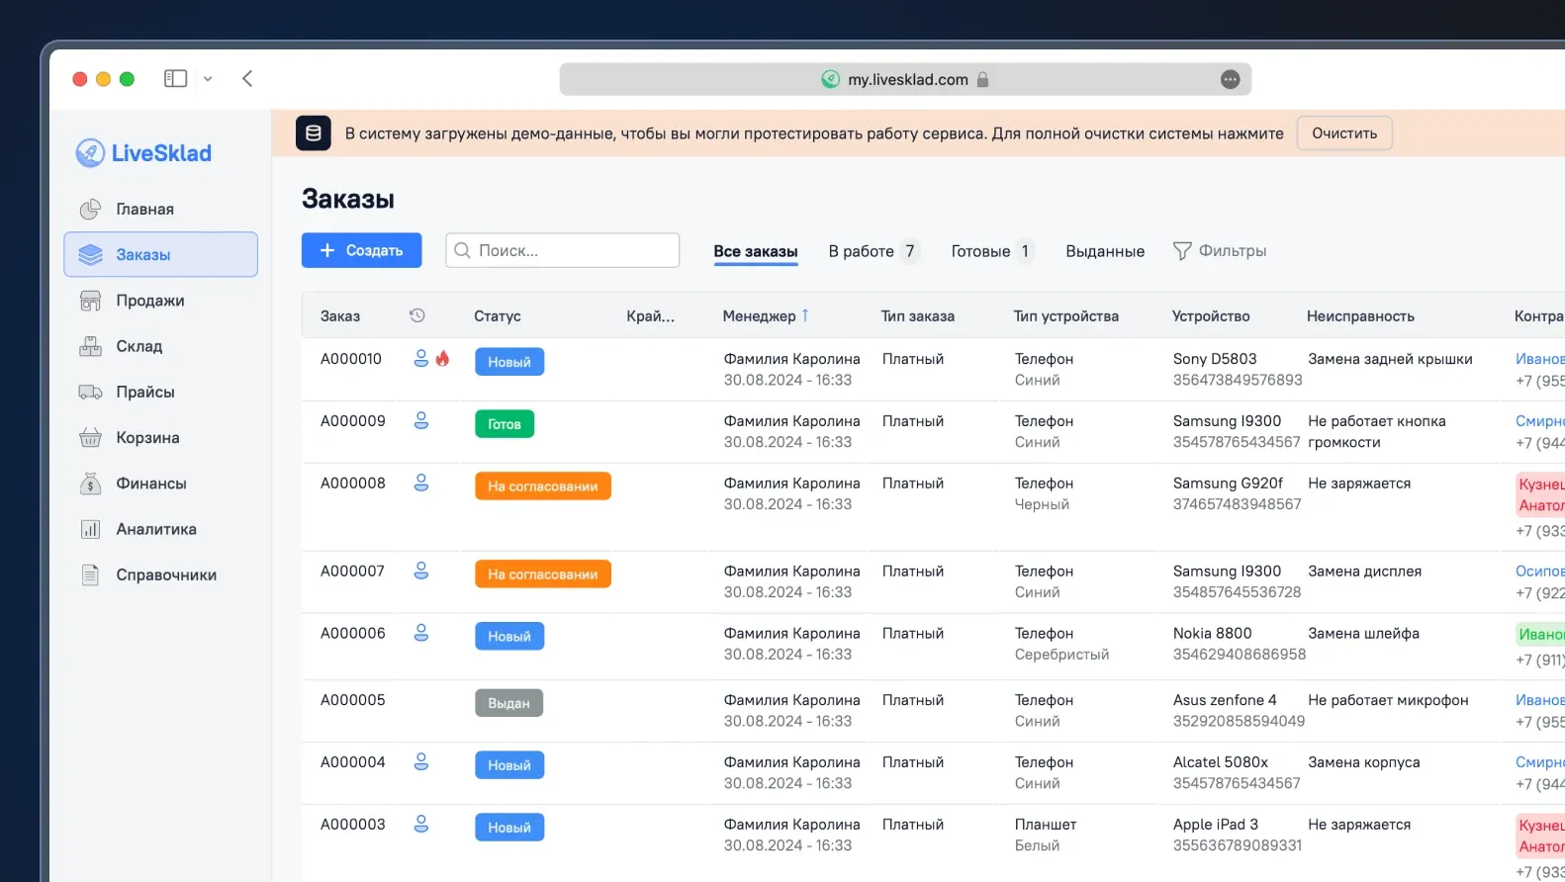Click order number A000005
Screen dimensions: 1565x882
point(353,700)
